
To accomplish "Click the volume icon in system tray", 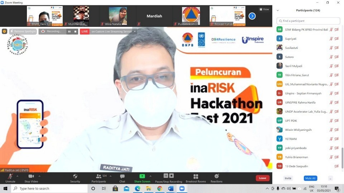I will [x=289, y=188].
